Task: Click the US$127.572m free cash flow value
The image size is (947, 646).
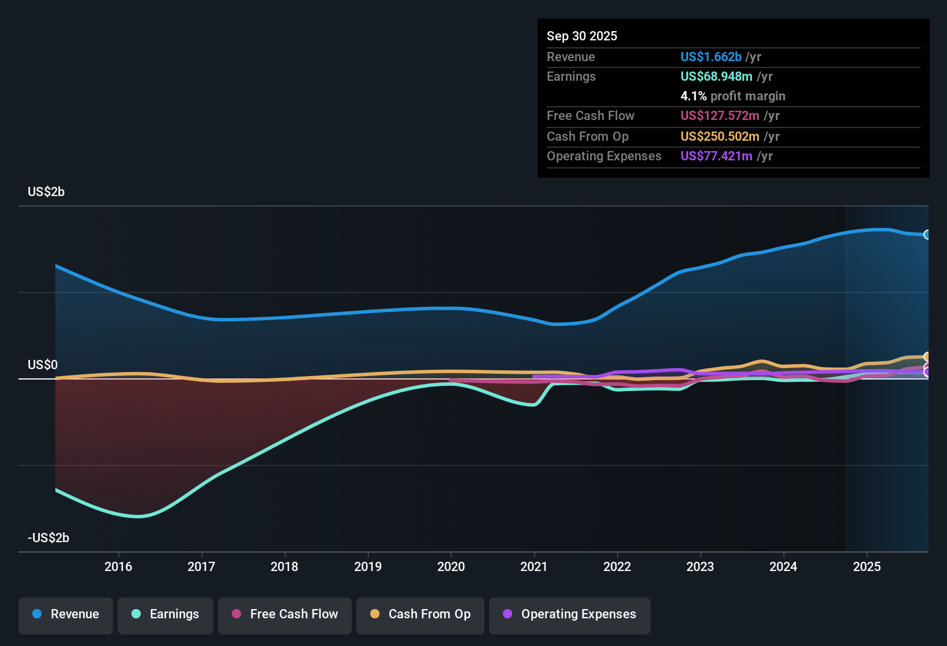Action: (720, 115)
